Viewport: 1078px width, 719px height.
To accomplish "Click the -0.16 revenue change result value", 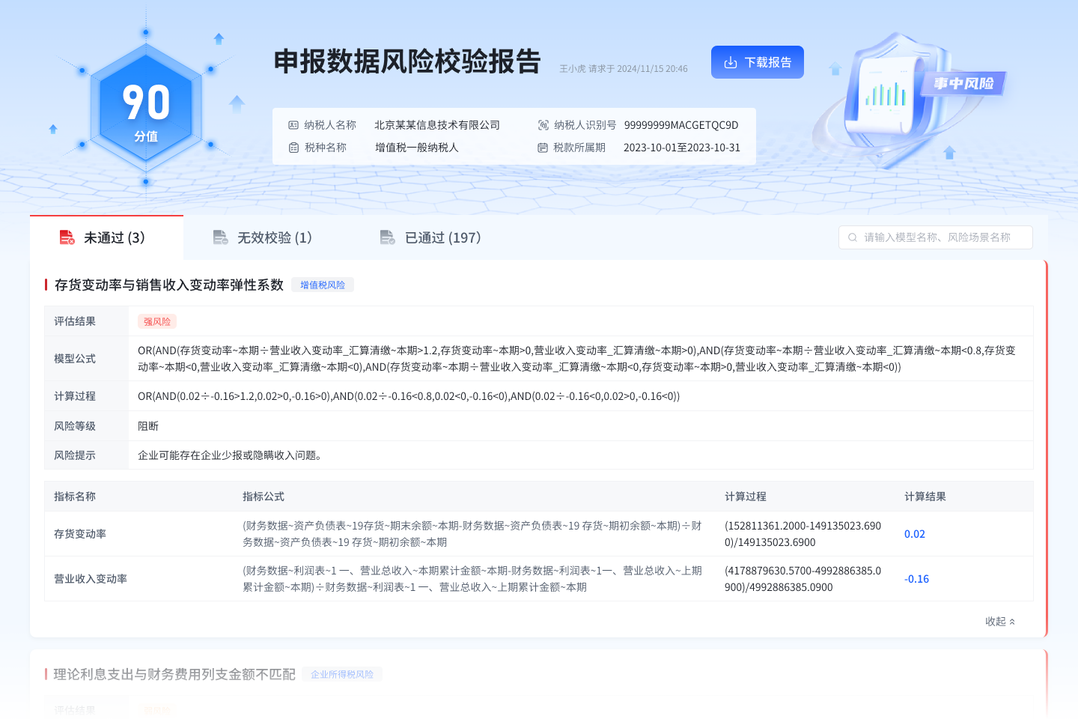I will point(916,579).
